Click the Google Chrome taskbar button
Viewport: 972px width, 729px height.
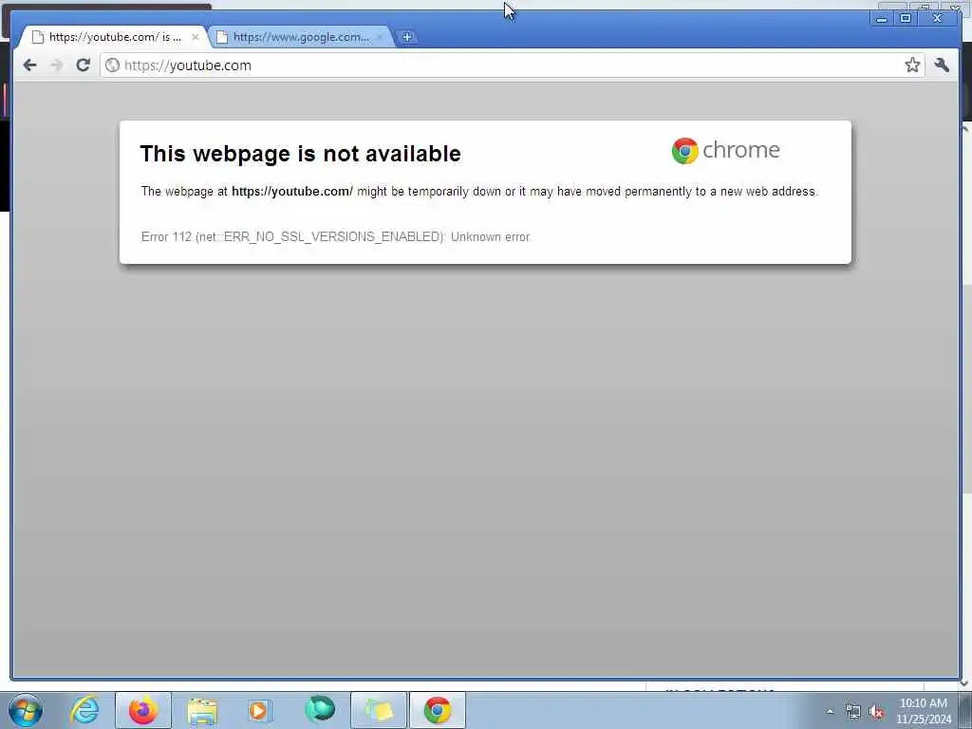click(438, 710)
